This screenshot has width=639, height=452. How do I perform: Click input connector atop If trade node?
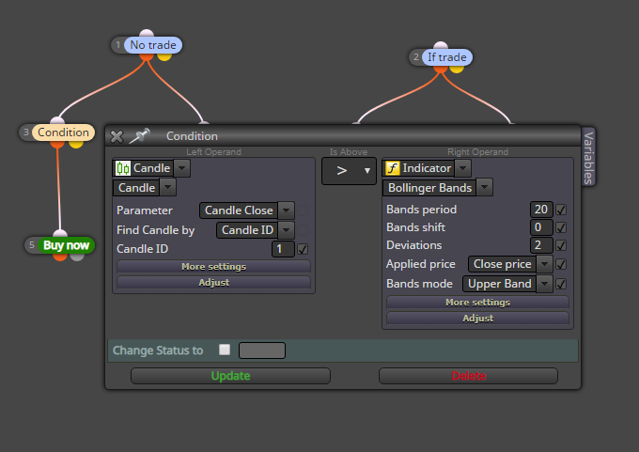point(441,45)
